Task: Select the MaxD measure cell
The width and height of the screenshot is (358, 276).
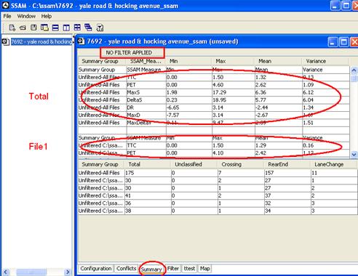Action: tap(146, 115)
